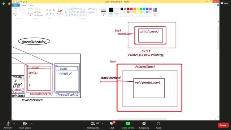Screen dimensions: 231x130
Task: Open Zoom Apps
Action: tap(158, 125)
